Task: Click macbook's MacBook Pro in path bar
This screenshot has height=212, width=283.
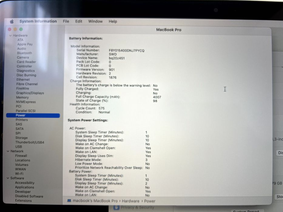Action: [95, 200]
